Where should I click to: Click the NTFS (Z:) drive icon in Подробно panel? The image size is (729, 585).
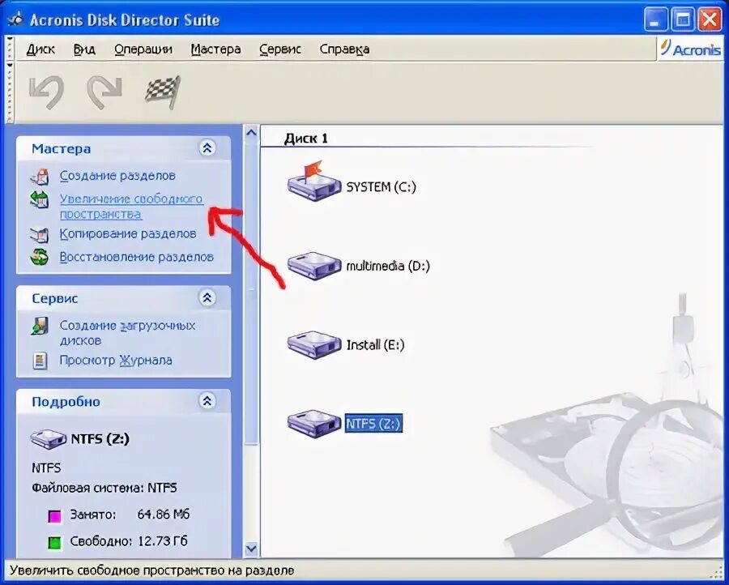coord(49,438)
